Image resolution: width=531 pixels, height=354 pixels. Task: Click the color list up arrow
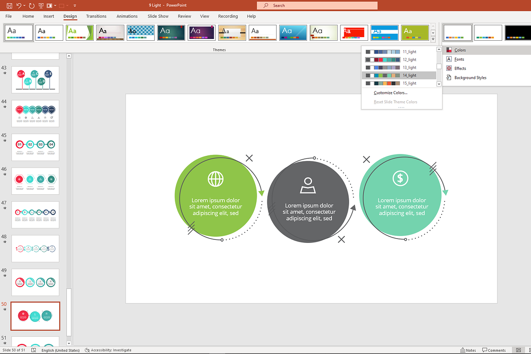click(x=439, y=49)
